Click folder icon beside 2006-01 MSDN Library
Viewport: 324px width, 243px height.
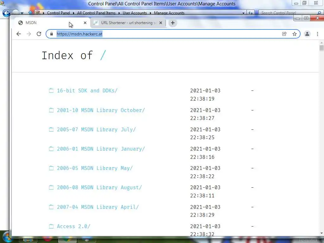(51, 149)
